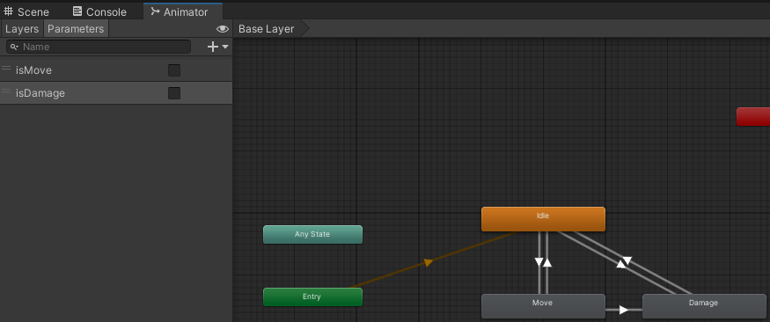Select the isMove parameter name
The height and width of the screenshot is (322, 770).
pyautogui.click(x=33, y=70)
